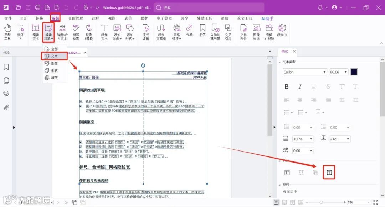Choose 文本 (Text) from dropdown menu
The height and width of the screenshot is (207, 385).
[54, 56]
